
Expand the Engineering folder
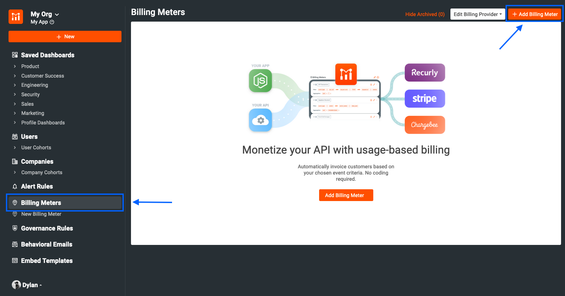(15, 85)
